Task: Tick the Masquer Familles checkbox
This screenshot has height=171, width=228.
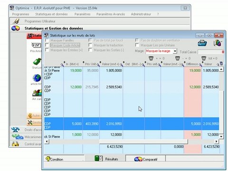Action: 47,40
